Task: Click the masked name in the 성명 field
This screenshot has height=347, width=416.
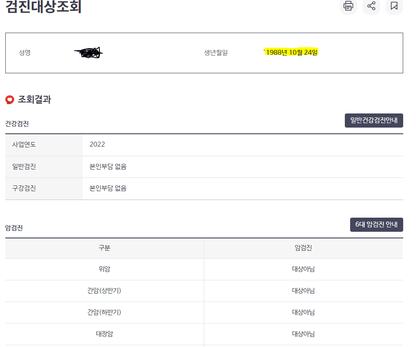Action: pos(88,52)
